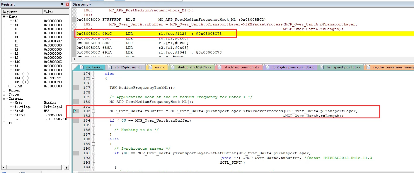Click the current-statement arrow at line 182
The width and height of the screenshot is (414, 173).
(x=75, y=111)
